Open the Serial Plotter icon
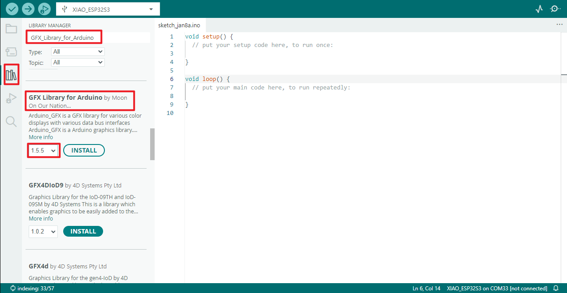 pyautogui.click(x=539, y=9)
